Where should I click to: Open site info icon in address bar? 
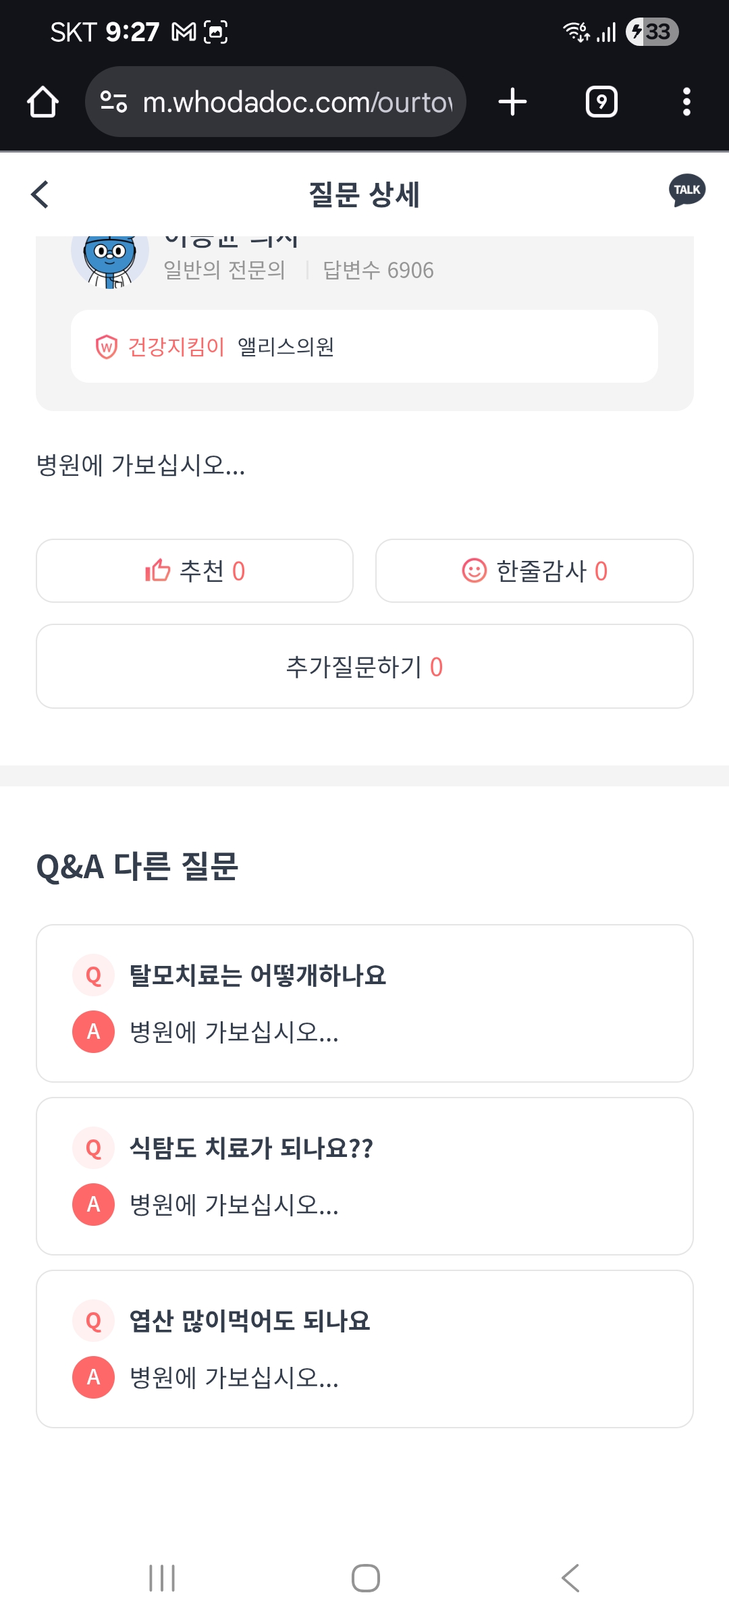point(113,102)
